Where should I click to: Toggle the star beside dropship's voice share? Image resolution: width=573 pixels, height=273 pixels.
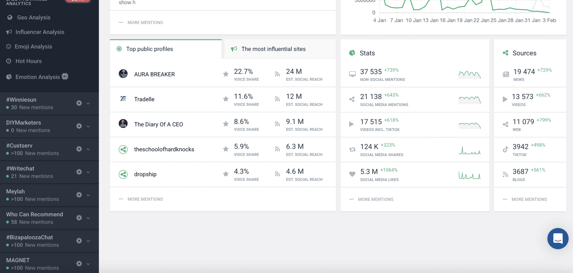coord(225,174)
